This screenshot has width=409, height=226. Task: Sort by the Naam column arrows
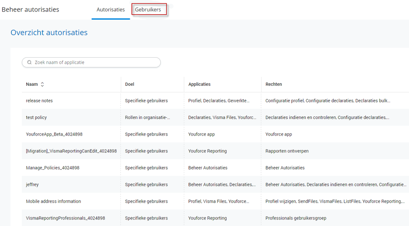42,84
